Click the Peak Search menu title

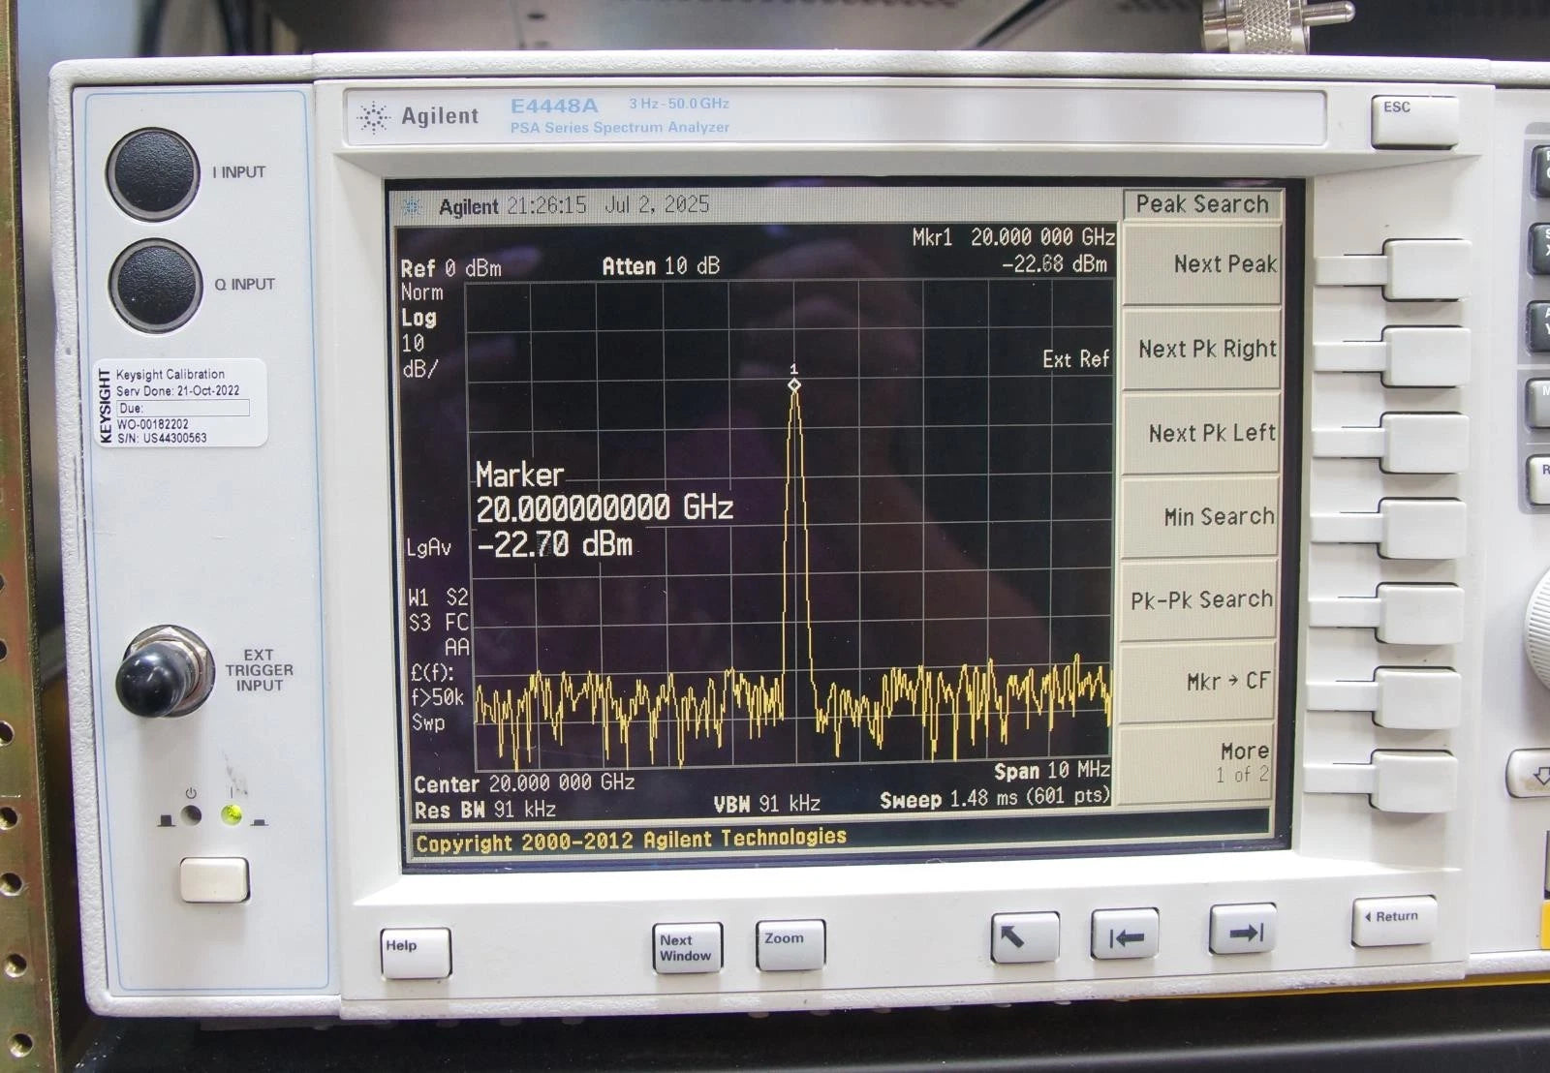[x=1201, y=204]
